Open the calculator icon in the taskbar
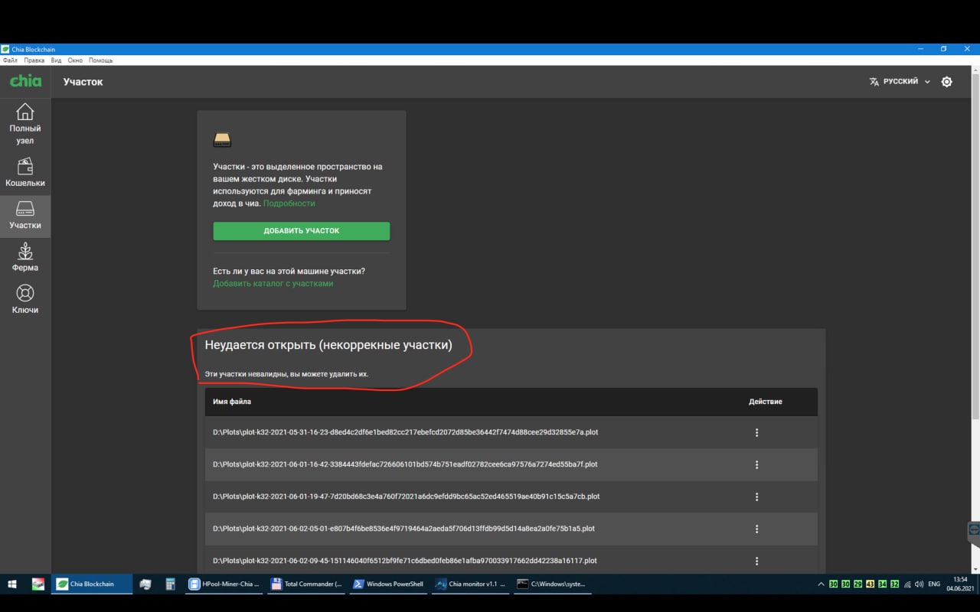The height and width of the screenshot is (612, 980). 170,584
